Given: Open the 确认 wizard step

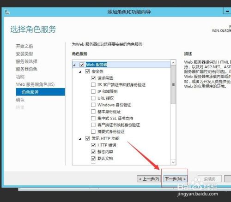Looking at the screenshot, I should pyautogui.click(x=20, y=100).
